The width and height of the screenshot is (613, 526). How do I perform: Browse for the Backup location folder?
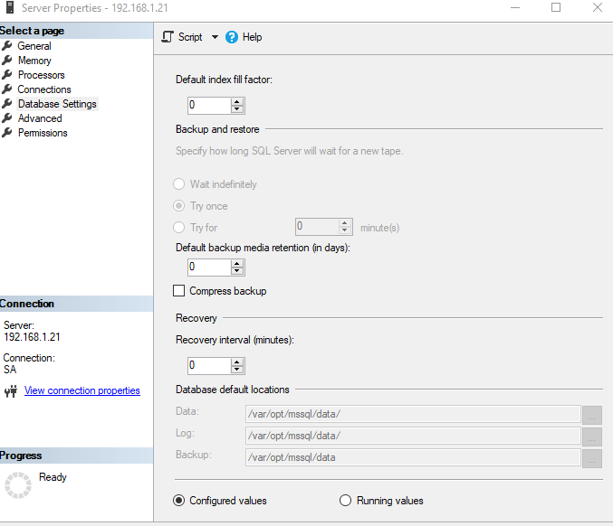click(592, 458)
